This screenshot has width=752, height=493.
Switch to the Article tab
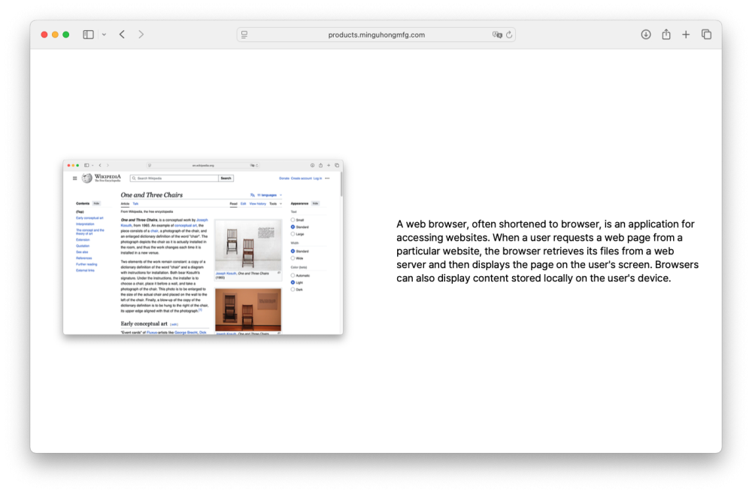point(125,203)
